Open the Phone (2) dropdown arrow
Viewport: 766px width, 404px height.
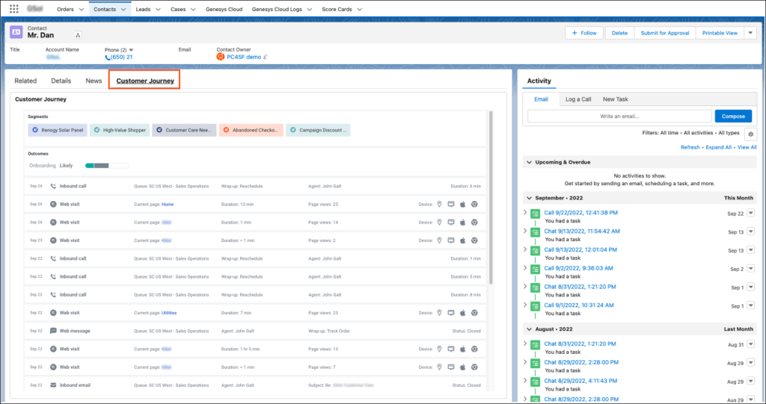(x=132, y=50)
